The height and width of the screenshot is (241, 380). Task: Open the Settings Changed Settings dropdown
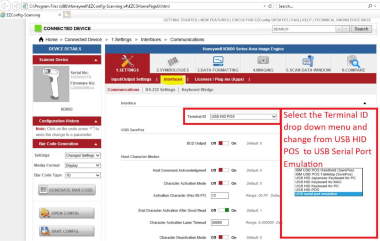83,155
